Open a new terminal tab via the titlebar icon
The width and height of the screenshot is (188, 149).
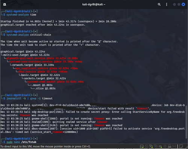point(5,5)
